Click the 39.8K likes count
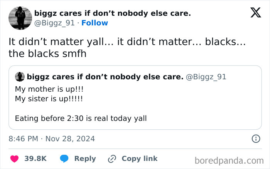Viewport: 270px width, 169px height. point(35,159)
